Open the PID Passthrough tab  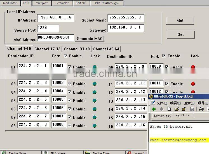click(x=106, y=3)
